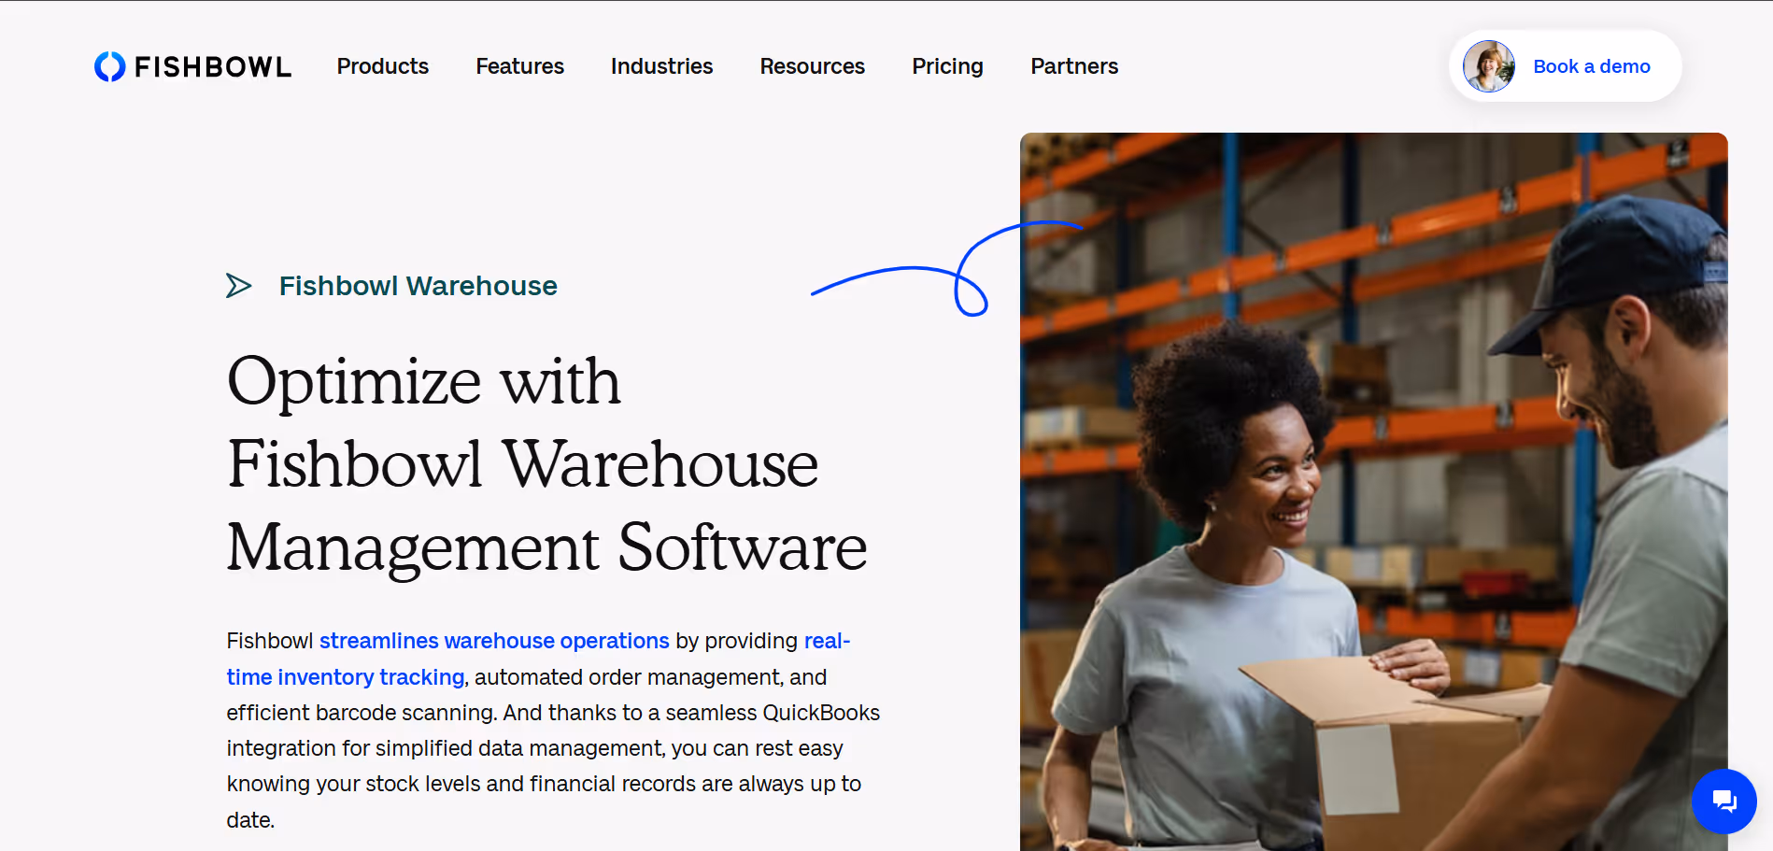Click the arrow icon beside Fishbowl Warehouse
Screen dimensions: 1773x851
(x=239, y=286)
